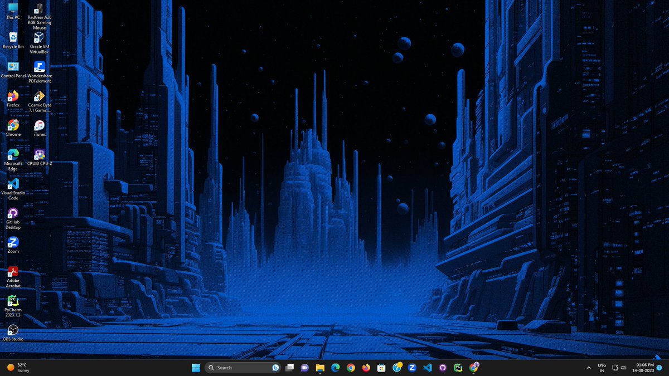Select the Adobe Acrobat desktop shortcut
Screen dimensions: 669x376
pyautogui.click(x=13, y=277)
